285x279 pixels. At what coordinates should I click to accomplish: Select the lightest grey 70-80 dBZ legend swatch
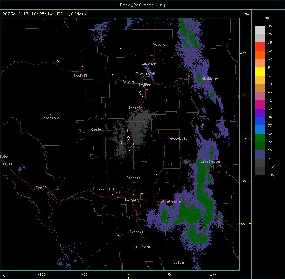pyautogui.click(x=260, y=30)
